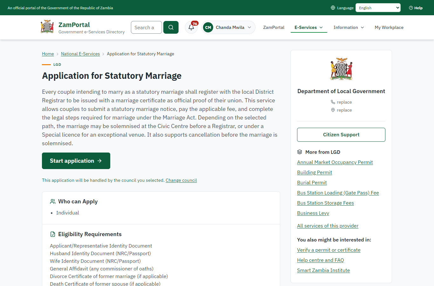
Task: Click the Change council link
Action: pos(181,180)
